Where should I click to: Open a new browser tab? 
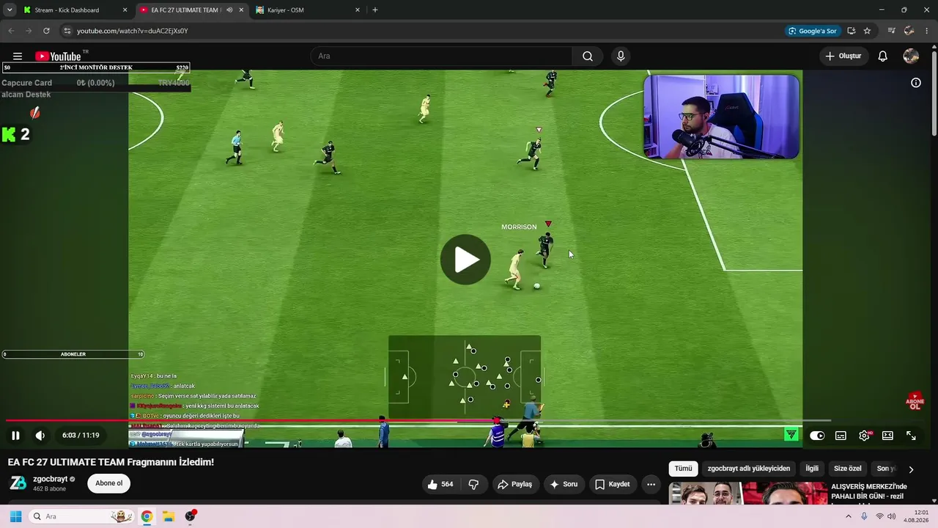(x=375, y=10)
